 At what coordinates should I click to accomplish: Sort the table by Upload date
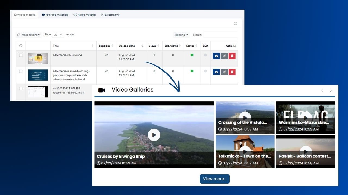pyautogui.click(x=131, y=46)
